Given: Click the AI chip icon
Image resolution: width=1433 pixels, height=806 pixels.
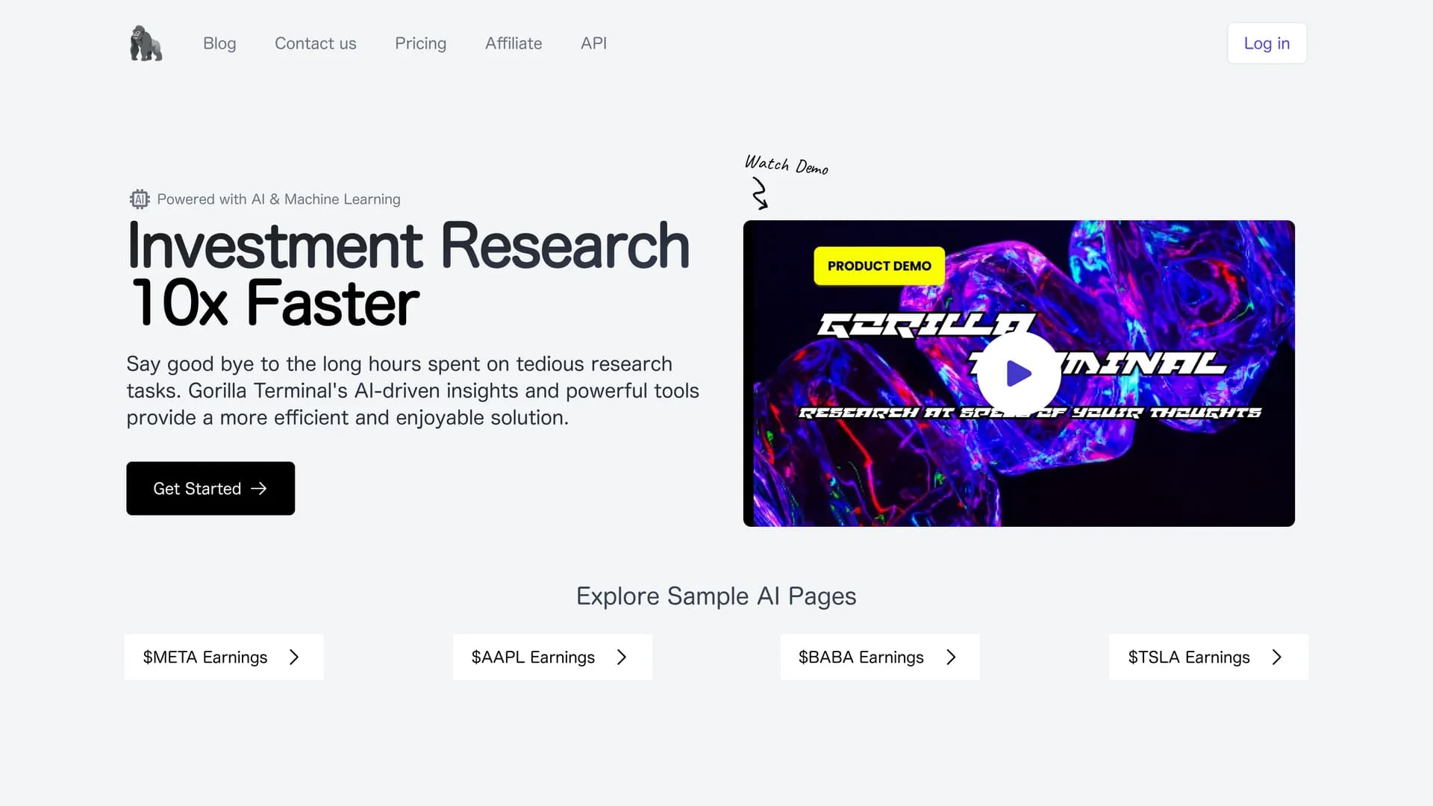Looking at the screenshot, I should pos(140,199).
